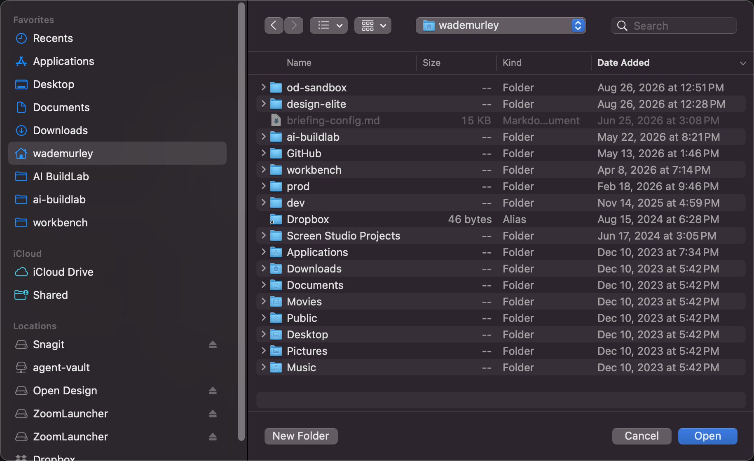Select the Dropbox alias row
754x461 pixels.
501,219
